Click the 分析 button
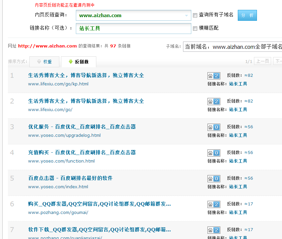Screen dimensions: 282x239 247,15
